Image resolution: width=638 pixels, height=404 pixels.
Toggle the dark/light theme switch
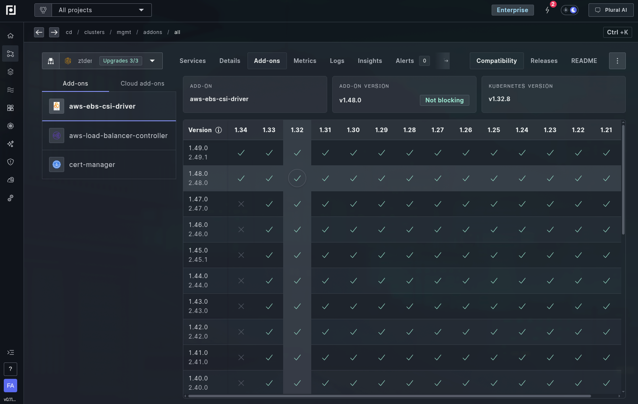(570, 10)
